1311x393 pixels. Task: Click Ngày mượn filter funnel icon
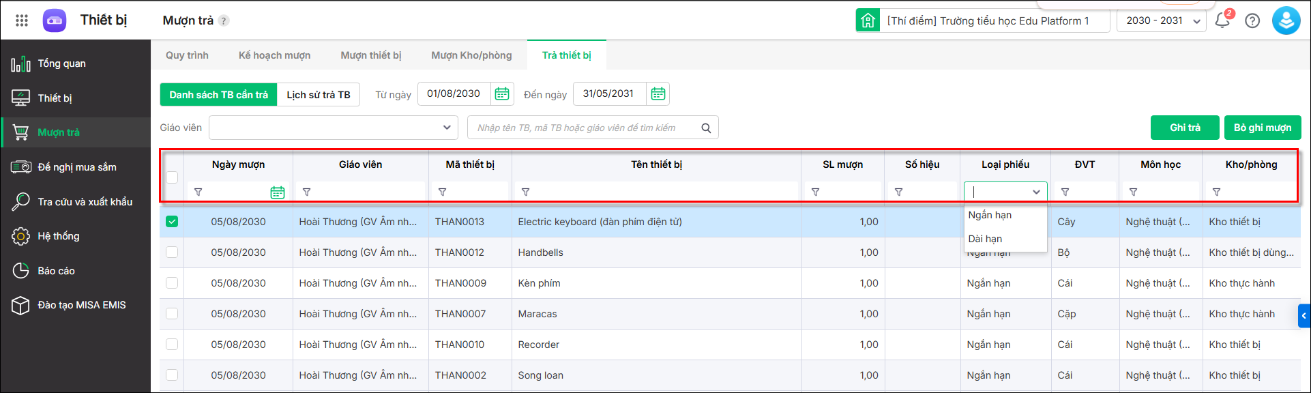tap(198, 192)
